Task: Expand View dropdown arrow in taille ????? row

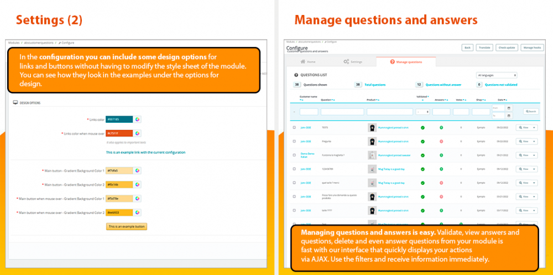Action: 534,210
